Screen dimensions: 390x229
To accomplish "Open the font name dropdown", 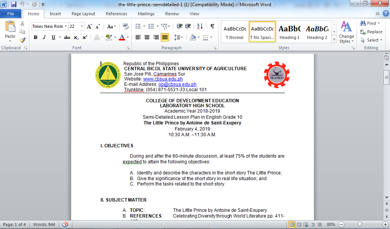I will [x=66, y=26].
